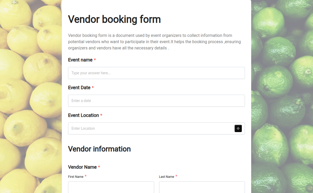Click the Vendor Name question label
The image size is (313, 193).
(82, 167)
